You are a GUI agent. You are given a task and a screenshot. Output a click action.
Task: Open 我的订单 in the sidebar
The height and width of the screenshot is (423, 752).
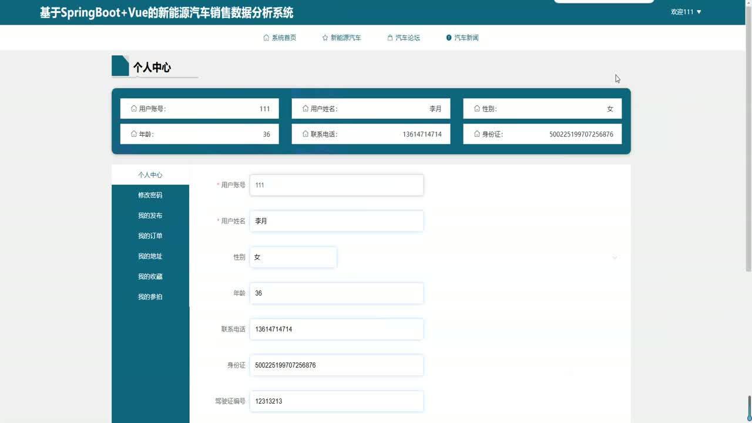pyautogui.click(x=150, y=236)
